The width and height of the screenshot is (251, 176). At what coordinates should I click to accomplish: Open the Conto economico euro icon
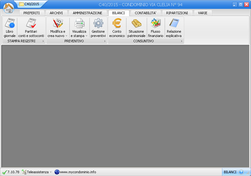coord(117,28)
